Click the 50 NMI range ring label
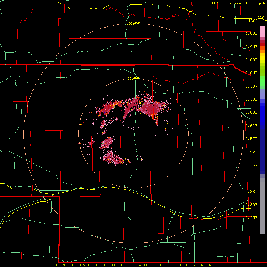 (x=133, y=78)
